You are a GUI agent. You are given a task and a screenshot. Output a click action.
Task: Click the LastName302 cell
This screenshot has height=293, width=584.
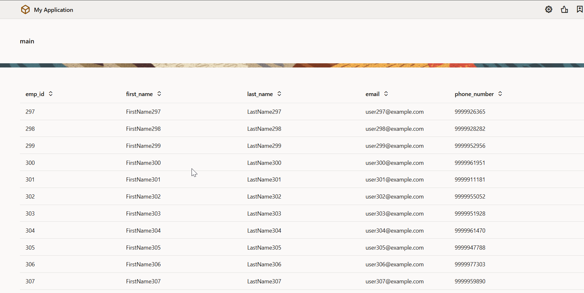pos(264,197)
